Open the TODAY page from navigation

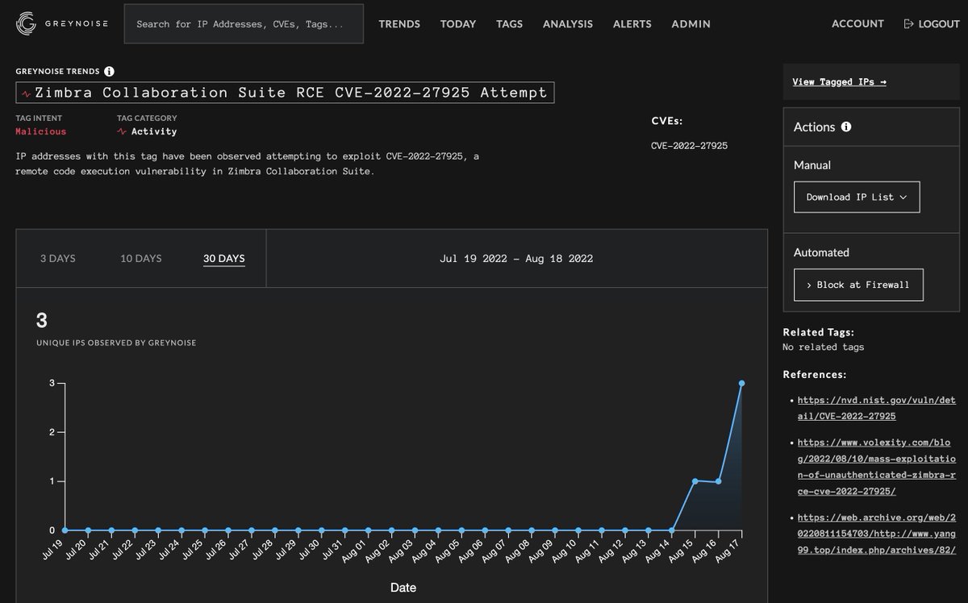[x=458, y=24]
